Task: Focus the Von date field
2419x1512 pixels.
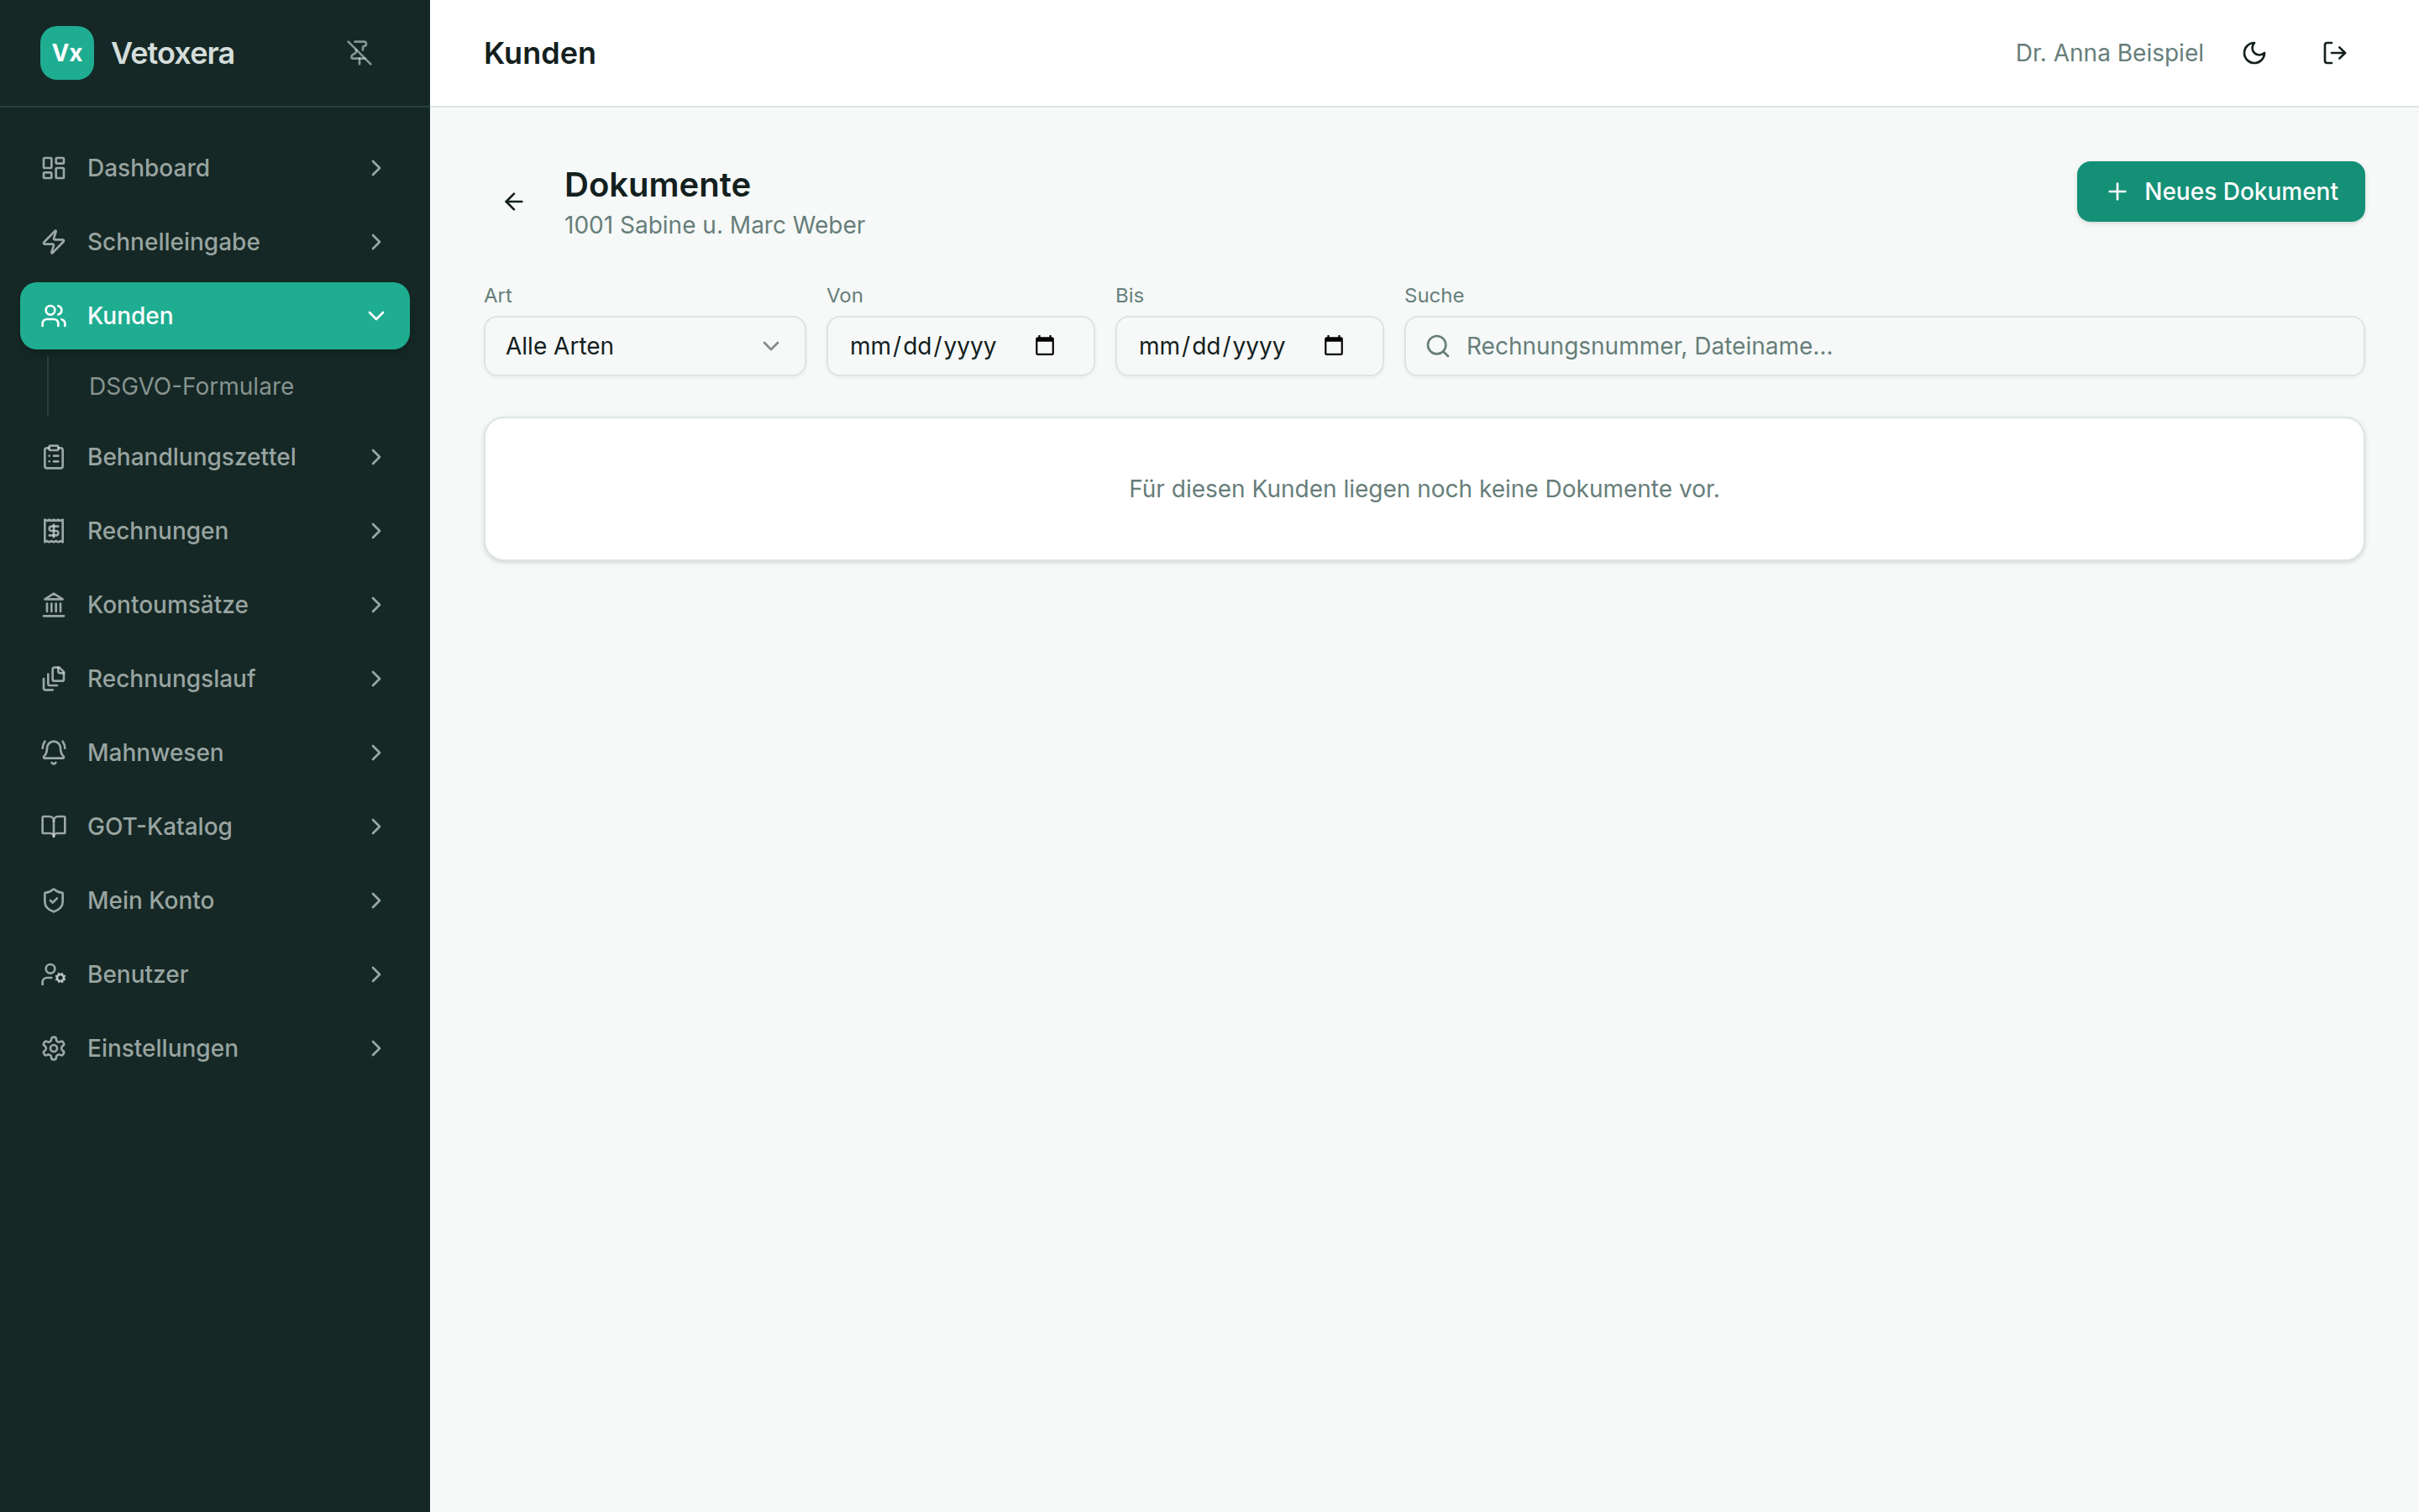Action: [961, 346]
